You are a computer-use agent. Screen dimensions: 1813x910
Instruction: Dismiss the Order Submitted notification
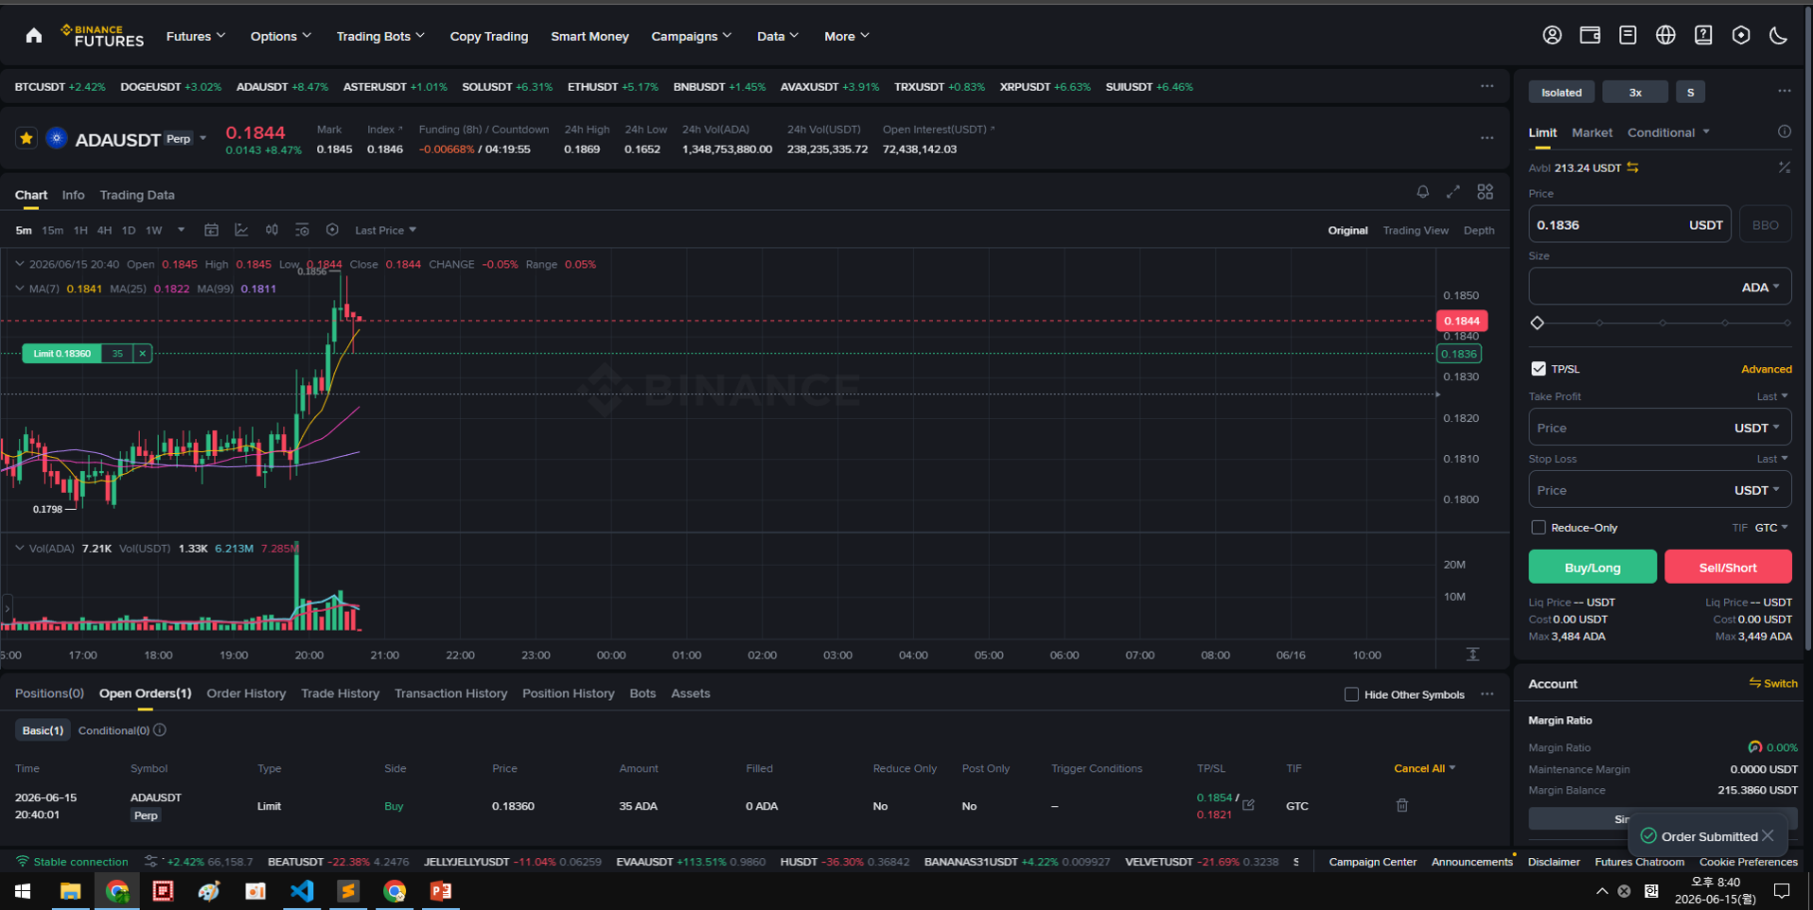click(x=1768, y=835)
